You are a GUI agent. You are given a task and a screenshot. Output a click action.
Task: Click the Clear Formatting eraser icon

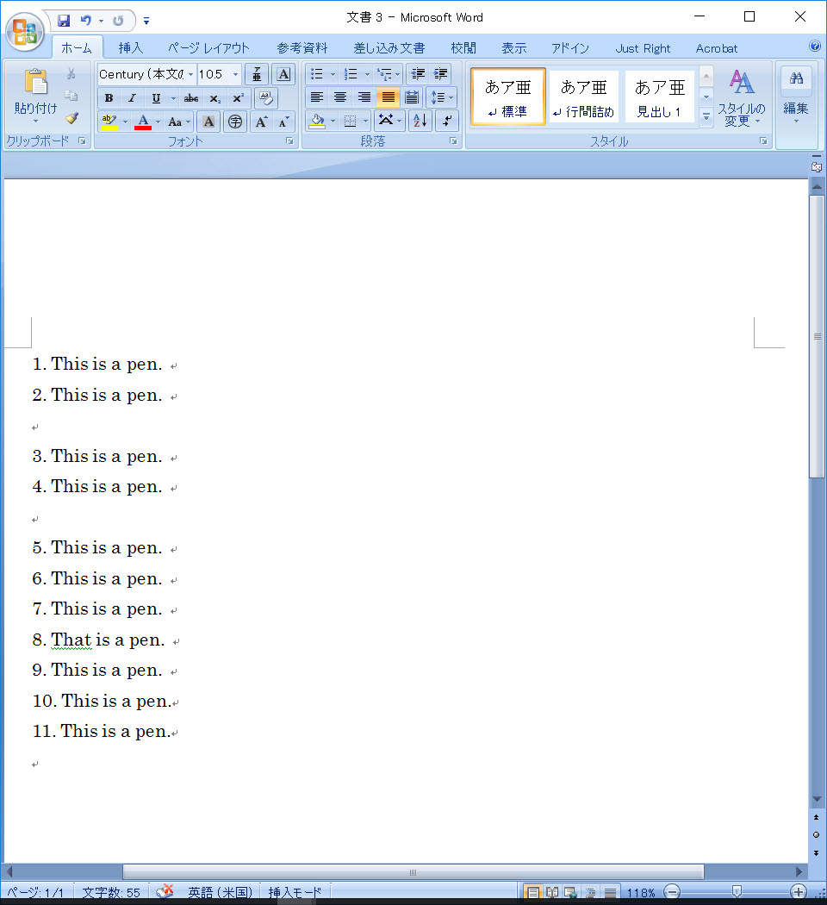click(265, 98)
